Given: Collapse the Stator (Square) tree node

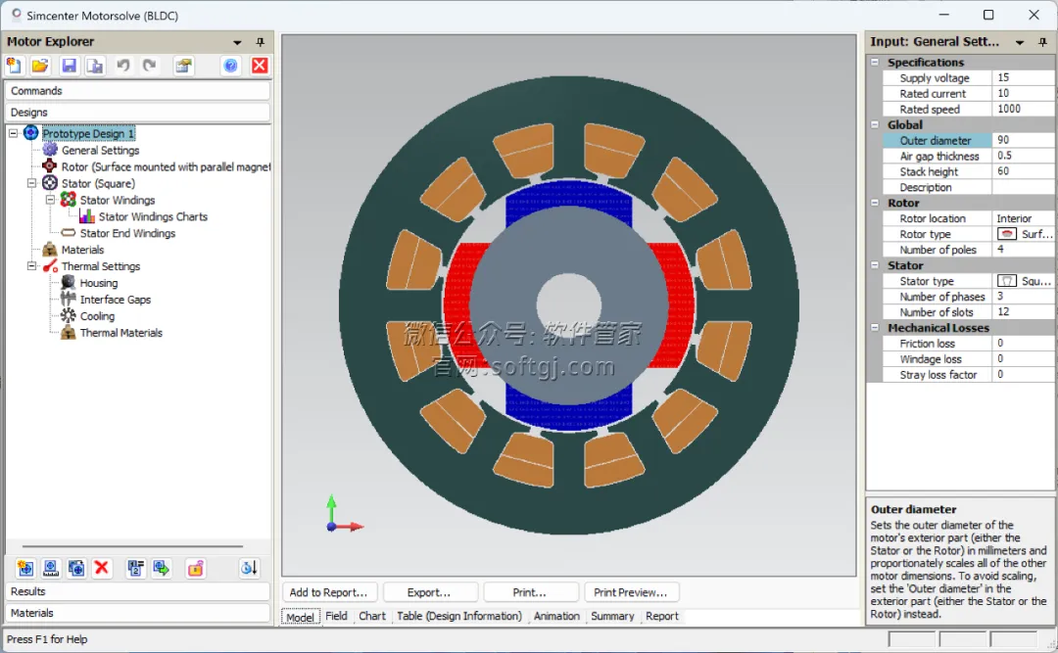Looking at the screenshot, I should (31, 183).
